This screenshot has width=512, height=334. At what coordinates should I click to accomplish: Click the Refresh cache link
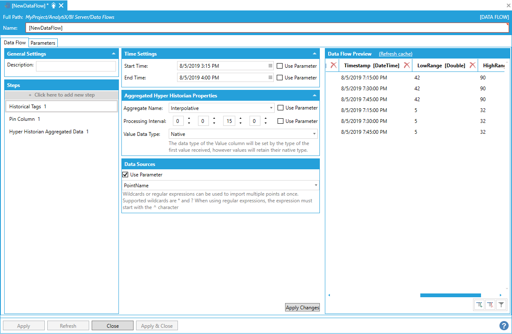pyautogui.click(x=395, y=54)
